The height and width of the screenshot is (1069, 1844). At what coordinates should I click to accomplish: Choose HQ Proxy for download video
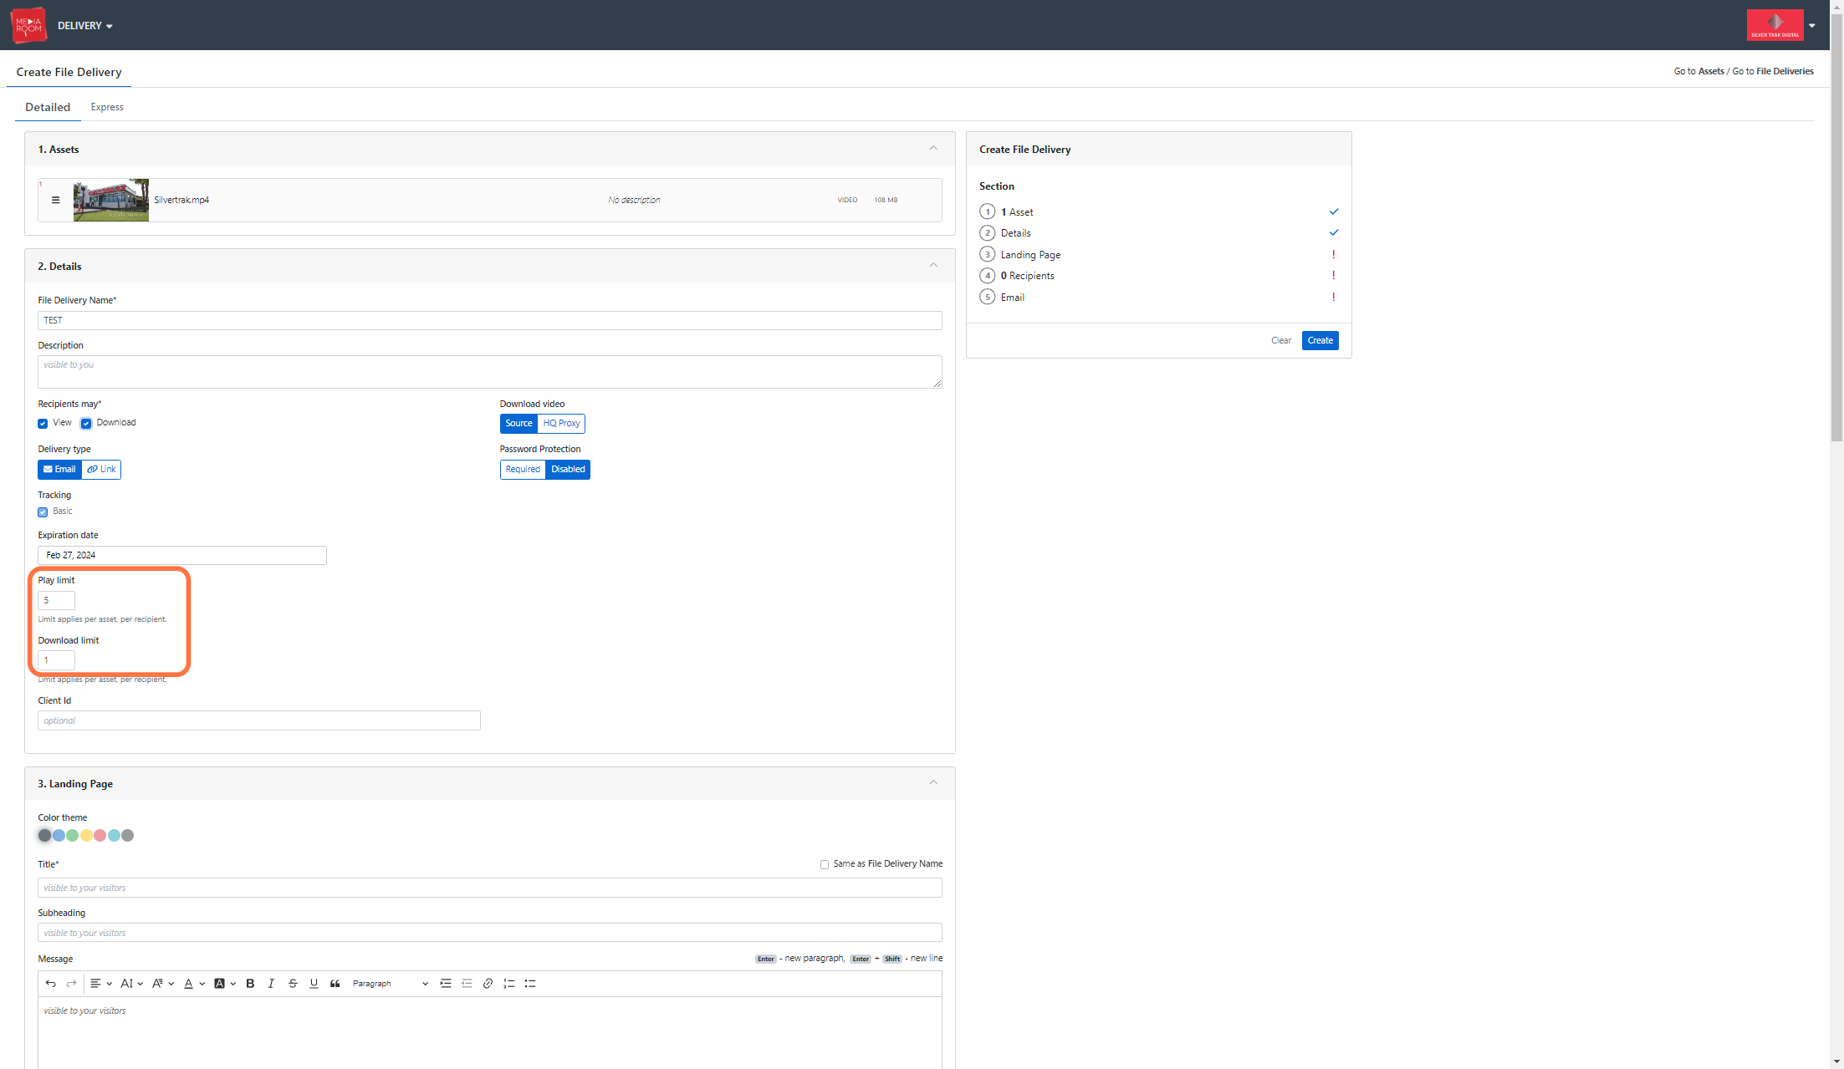[561, 424]
